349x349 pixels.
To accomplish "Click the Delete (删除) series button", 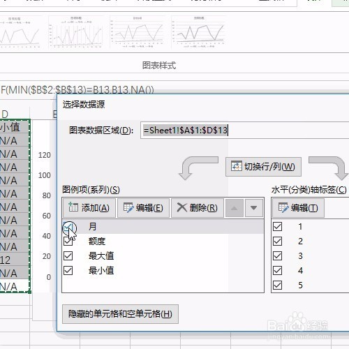I will click(x=198, y=208).
